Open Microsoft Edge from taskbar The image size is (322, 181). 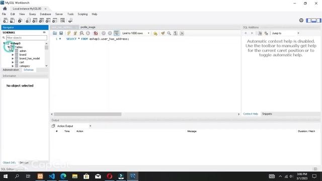click(x=63, y=176)
